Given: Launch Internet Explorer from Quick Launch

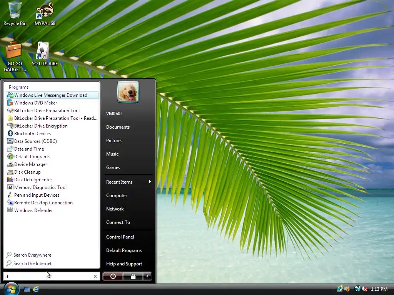Looking at the screenshot, I should [36, 289].
